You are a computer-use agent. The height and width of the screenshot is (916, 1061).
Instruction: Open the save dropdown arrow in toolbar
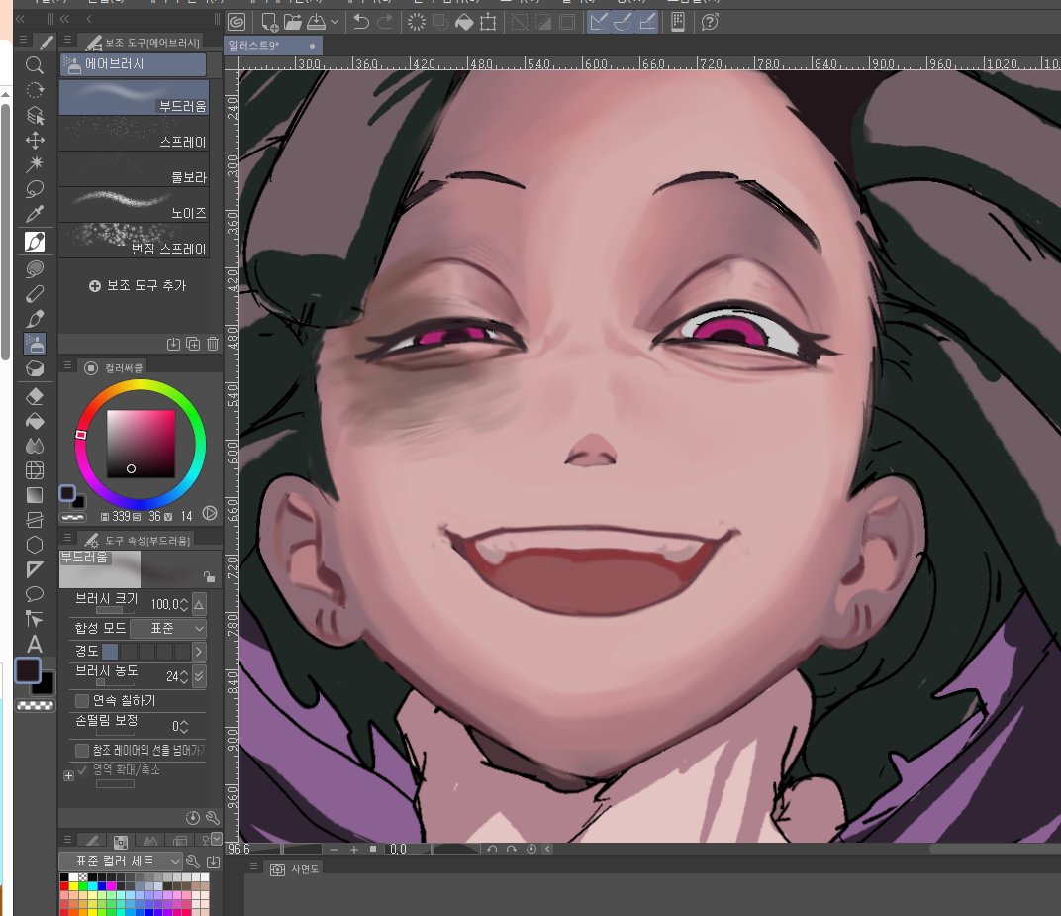tap(335, 23)
